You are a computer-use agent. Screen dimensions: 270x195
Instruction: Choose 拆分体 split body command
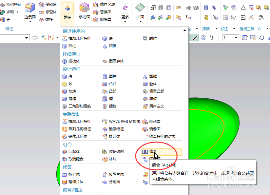(71, 174)
